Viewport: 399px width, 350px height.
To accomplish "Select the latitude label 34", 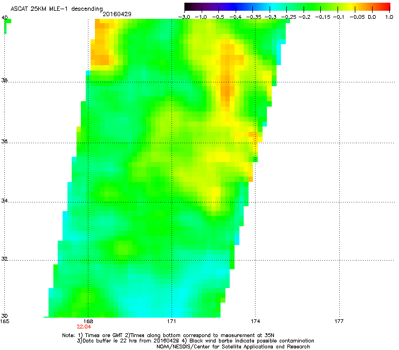I will [4, 201].
